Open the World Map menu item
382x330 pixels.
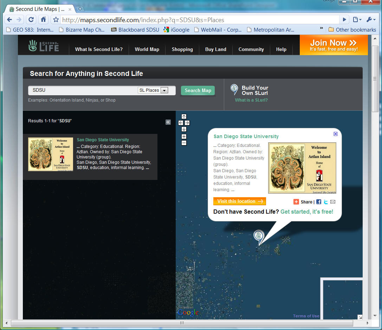[147, 49]
